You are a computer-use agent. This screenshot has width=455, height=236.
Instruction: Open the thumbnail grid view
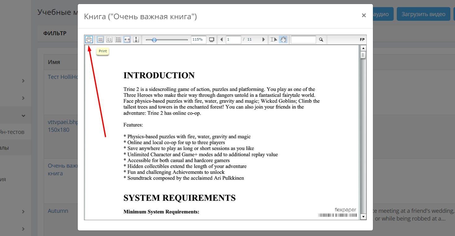click(118, 39)
